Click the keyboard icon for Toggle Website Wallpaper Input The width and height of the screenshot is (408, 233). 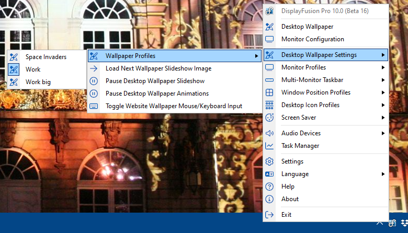point(94,106)
